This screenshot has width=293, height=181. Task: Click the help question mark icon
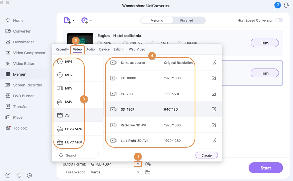point(8,175)
